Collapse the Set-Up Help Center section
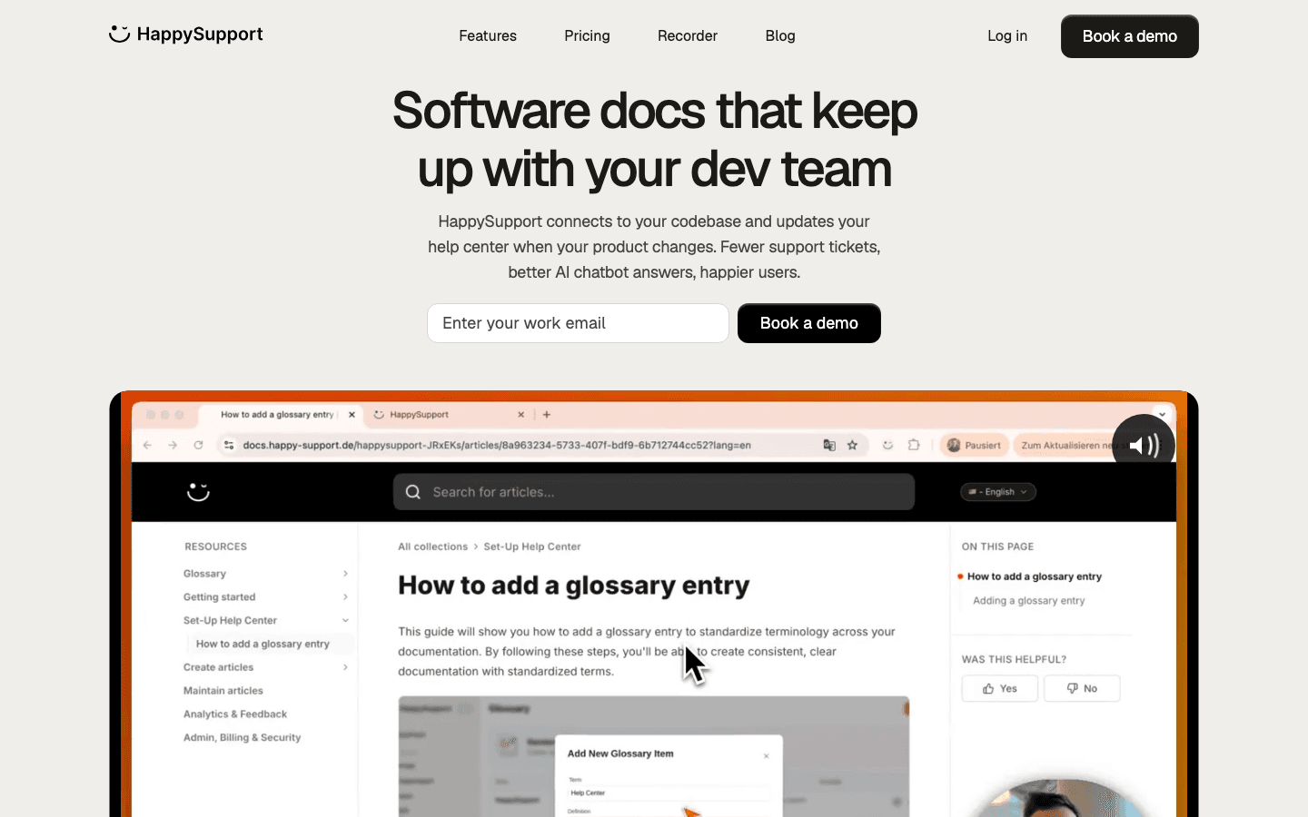 (345, 621)
